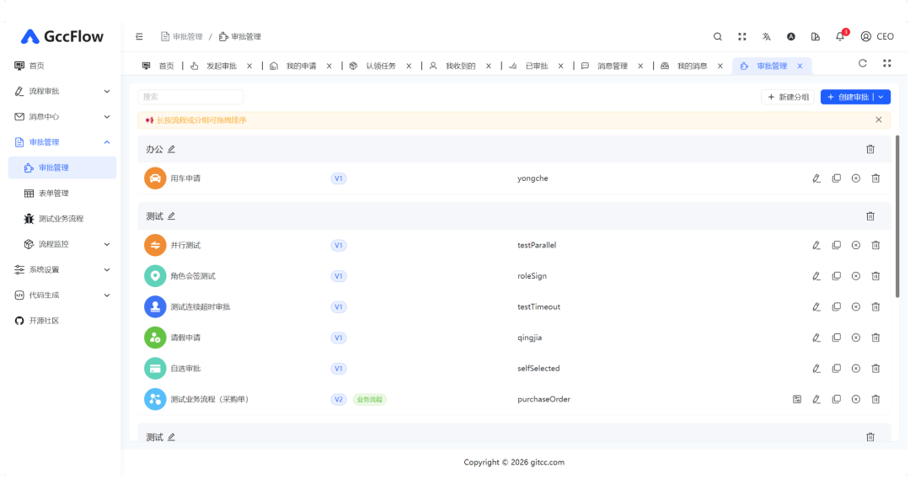Click the 并行测试 orange process icon
Viewport: 910px width, 484px height.
(155, 245)
